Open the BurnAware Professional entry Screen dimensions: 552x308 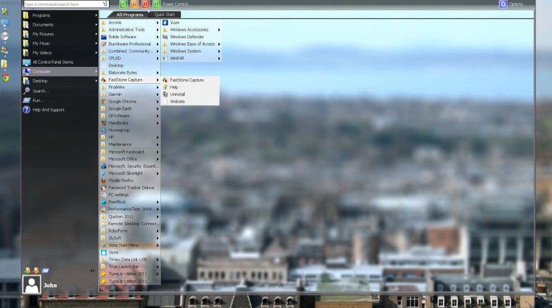130,44
